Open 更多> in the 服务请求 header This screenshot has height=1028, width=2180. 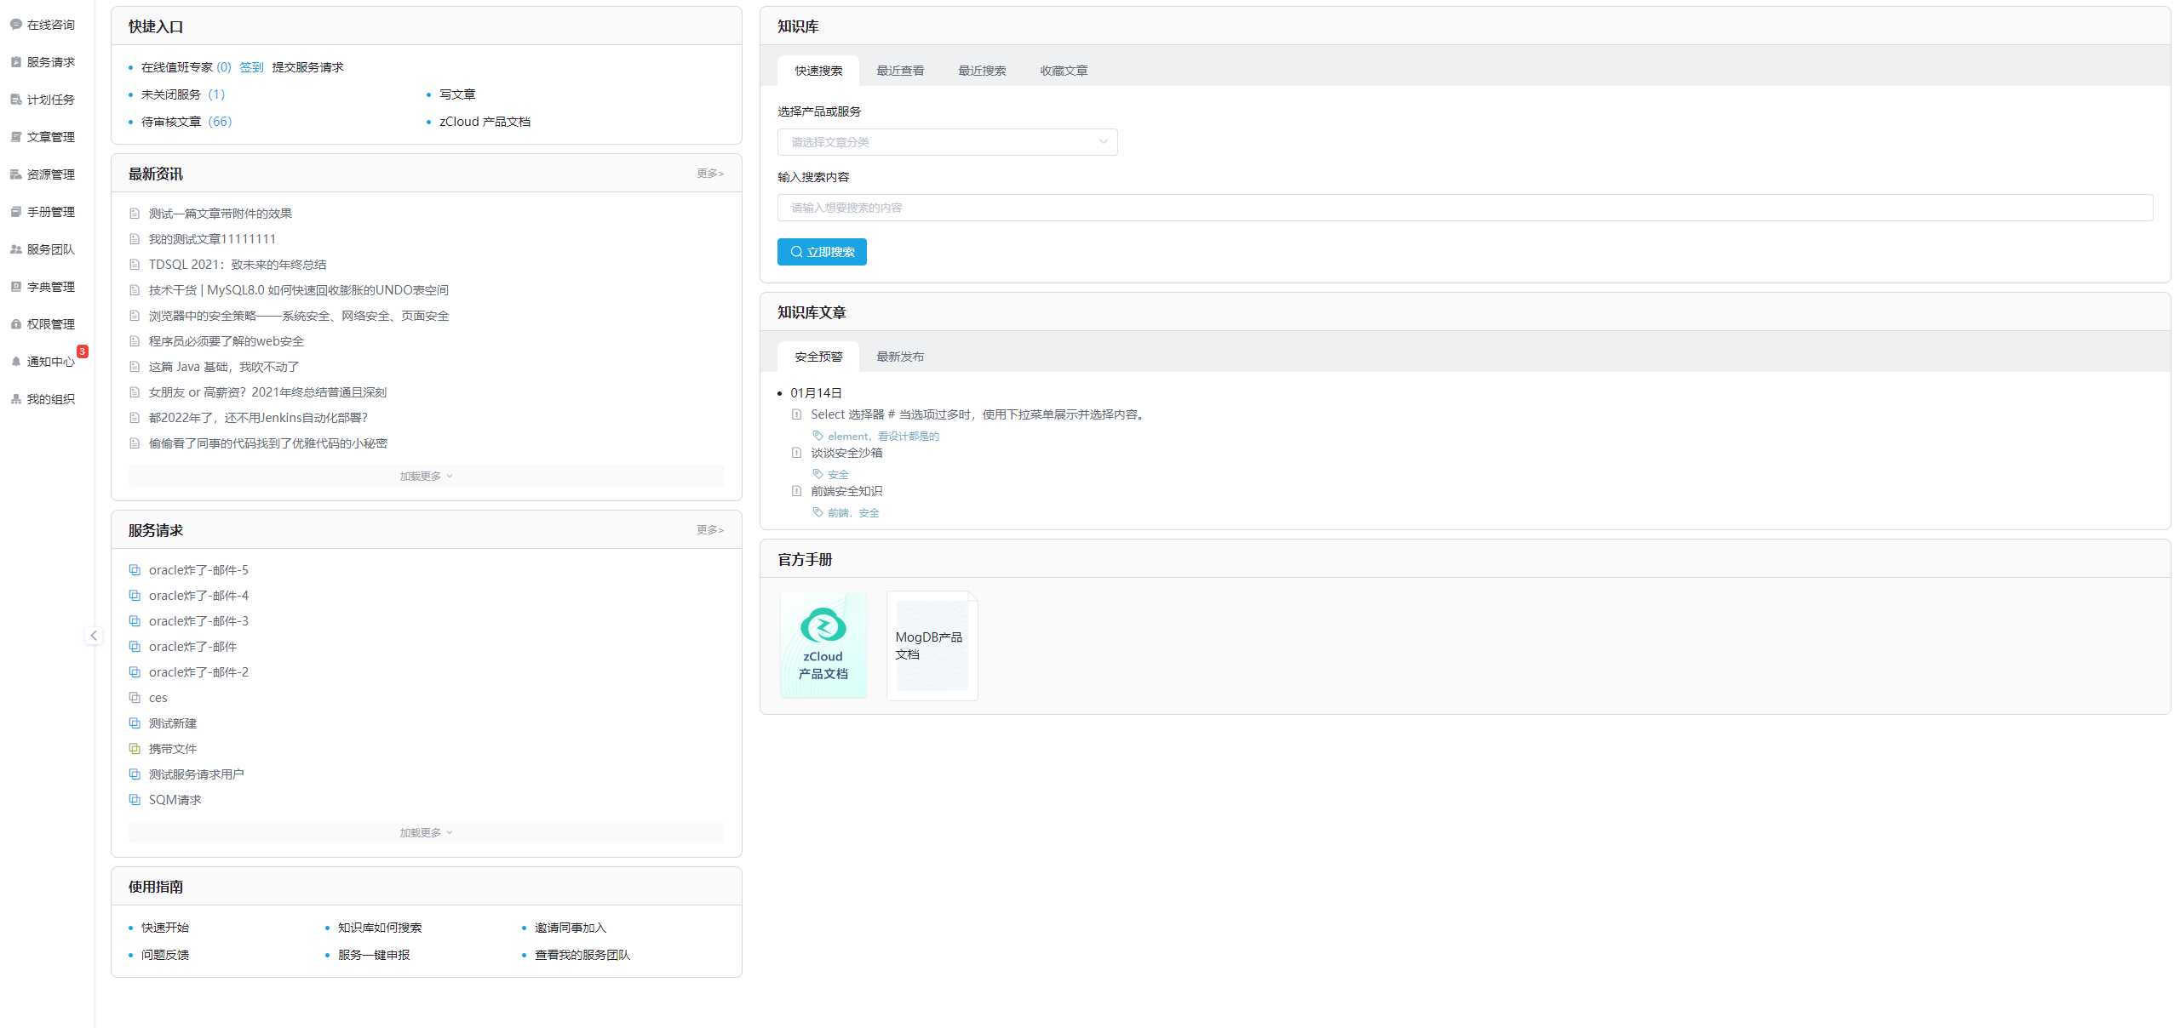(710, 530)
